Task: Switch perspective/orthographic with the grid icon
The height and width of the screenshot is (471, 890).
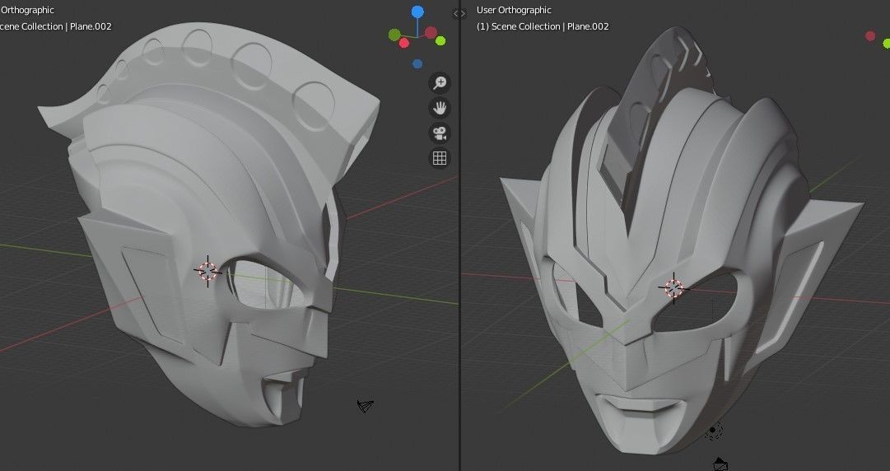Action: pyautogui.click(x=440, y=158)
